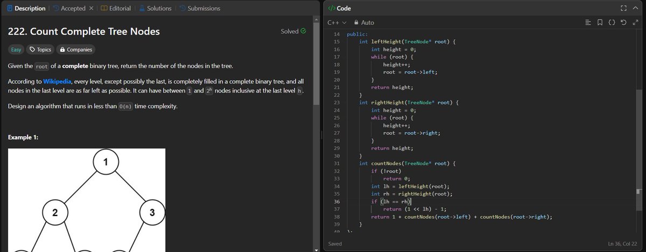Click the Submissions tab clock icon
Viewport: 646px width, 252px height.
tap(183, 8)
